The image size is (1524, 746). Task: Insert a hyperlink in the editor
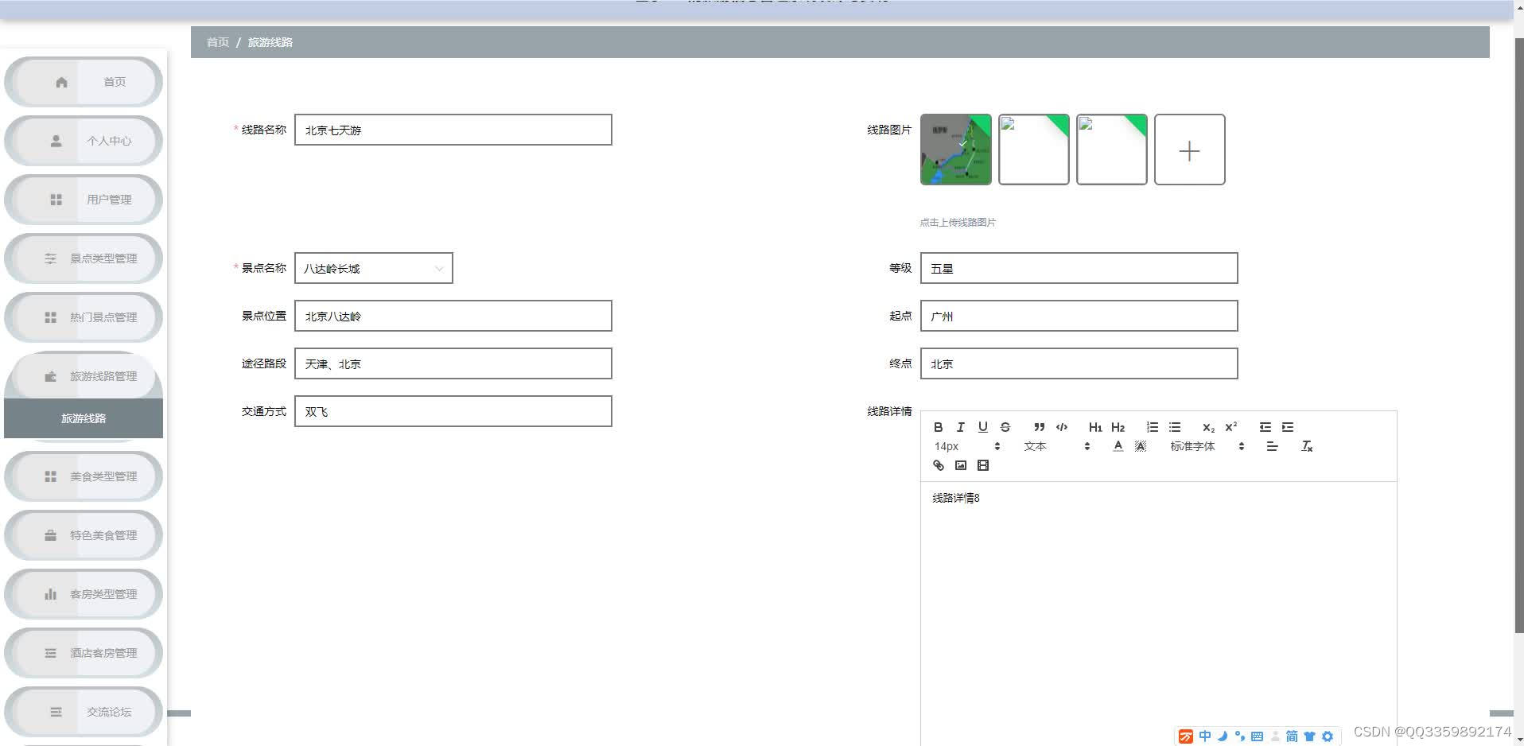938,465
